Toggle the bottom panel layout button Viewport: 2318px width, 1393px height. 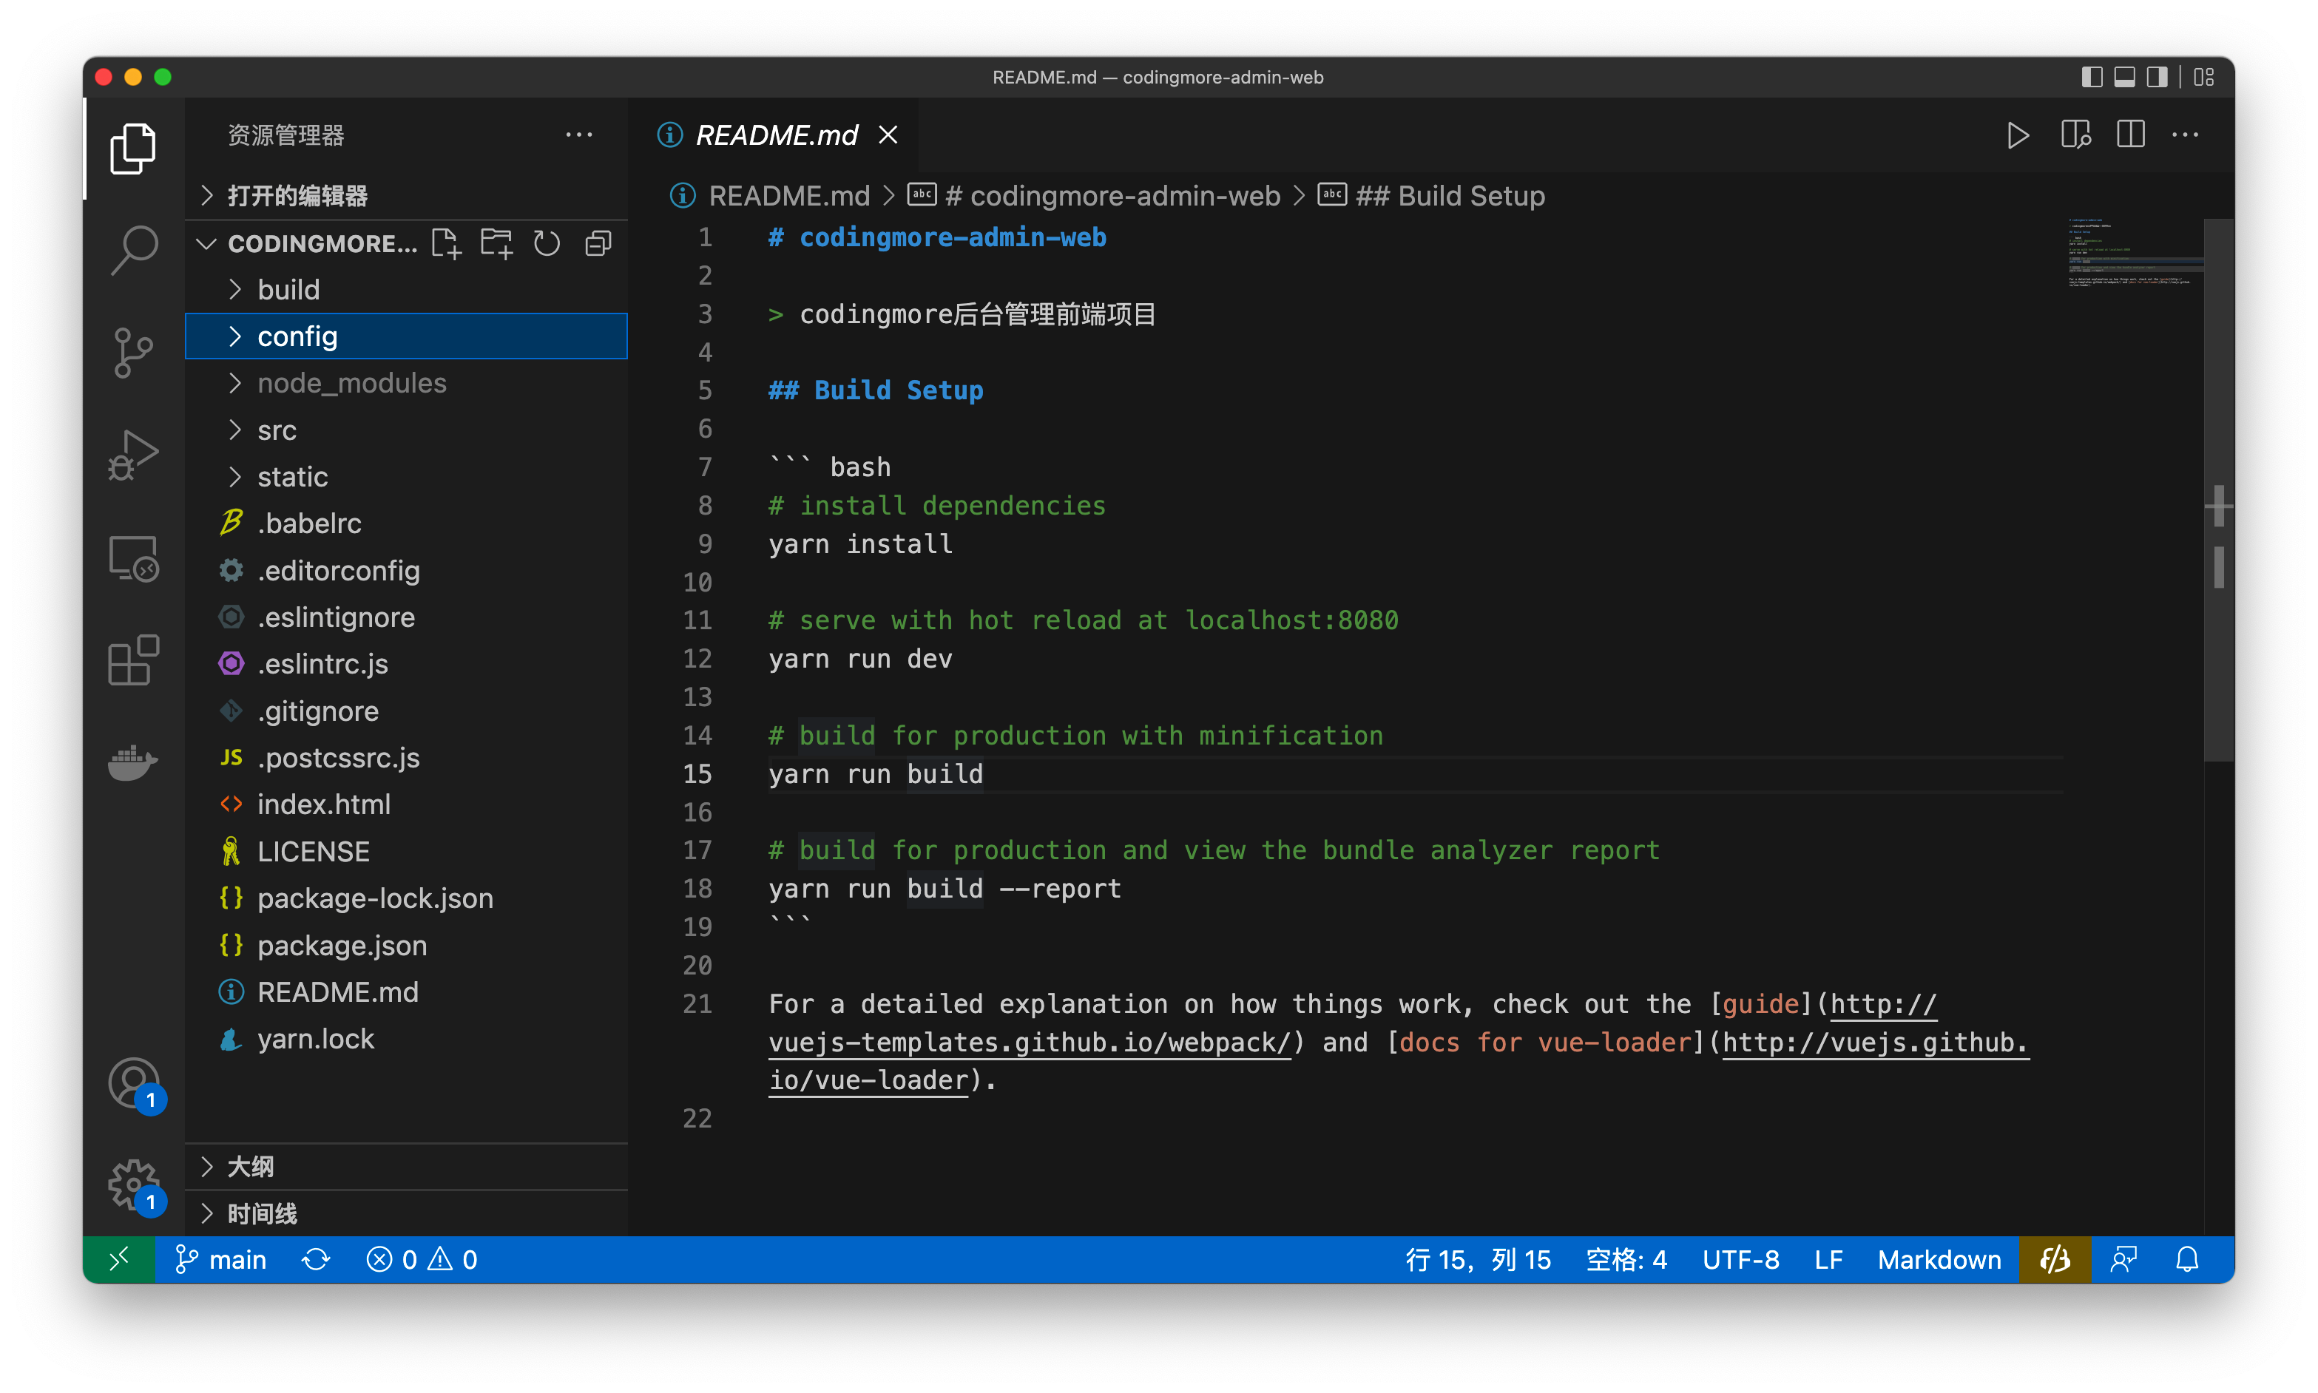[x=2125, y=77]
